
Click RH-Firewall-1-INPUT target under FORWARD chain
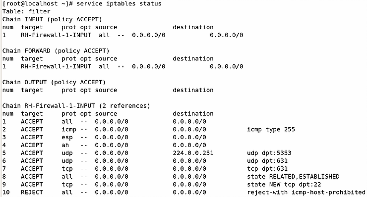pyautogui.click(x=56, y=67)
